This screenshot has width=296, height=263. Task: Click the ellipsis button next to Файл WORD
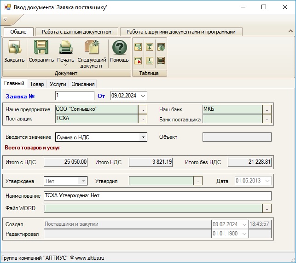pyautogui.click(x=267, y=208)
